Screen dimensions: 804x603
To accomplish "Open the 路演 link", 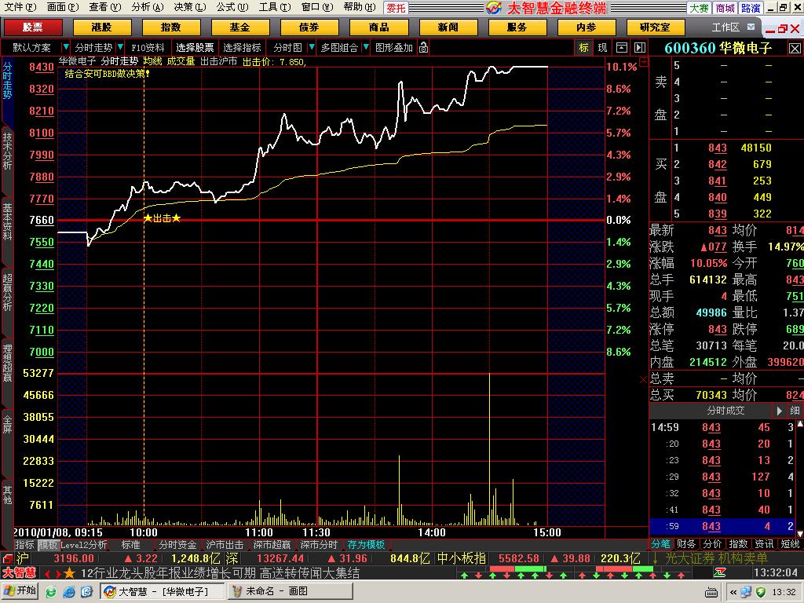I will 750,8.
